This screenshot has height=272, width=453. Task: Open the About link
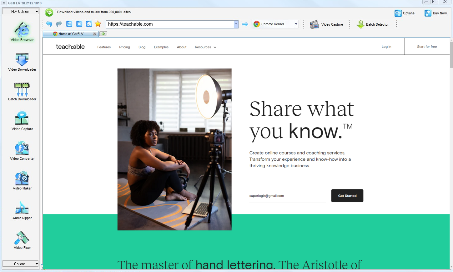point(182,47)
